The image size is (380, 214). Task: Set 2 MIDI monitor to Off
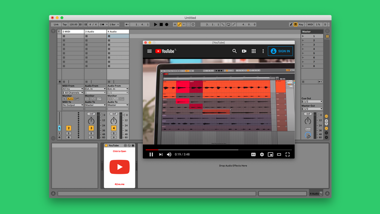tap(77, 99)
